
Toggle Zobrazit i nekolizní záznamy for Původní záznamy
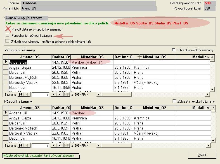(174, 101)
